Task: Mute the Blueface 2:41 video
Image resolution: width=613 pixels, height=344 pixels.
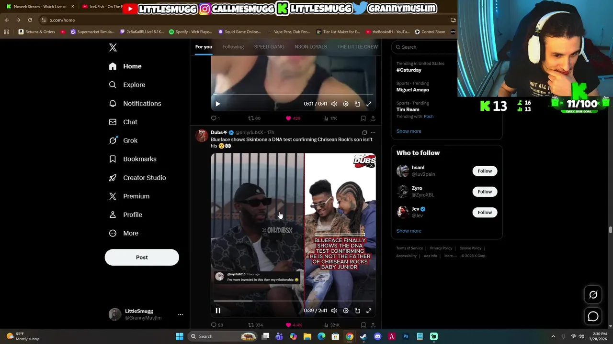Action: 334,311
